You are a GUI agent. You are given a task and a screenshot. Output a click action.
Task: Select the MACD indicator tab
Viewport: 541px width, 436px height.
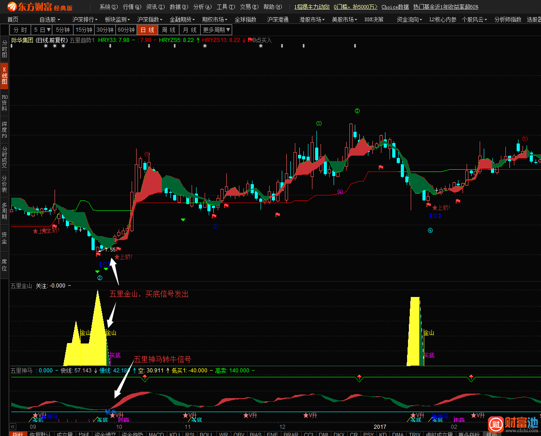point(156,434)
